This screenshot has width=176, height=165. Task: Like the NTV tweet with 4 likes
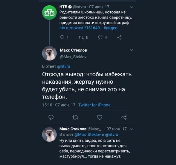click(x=100, y=38)
